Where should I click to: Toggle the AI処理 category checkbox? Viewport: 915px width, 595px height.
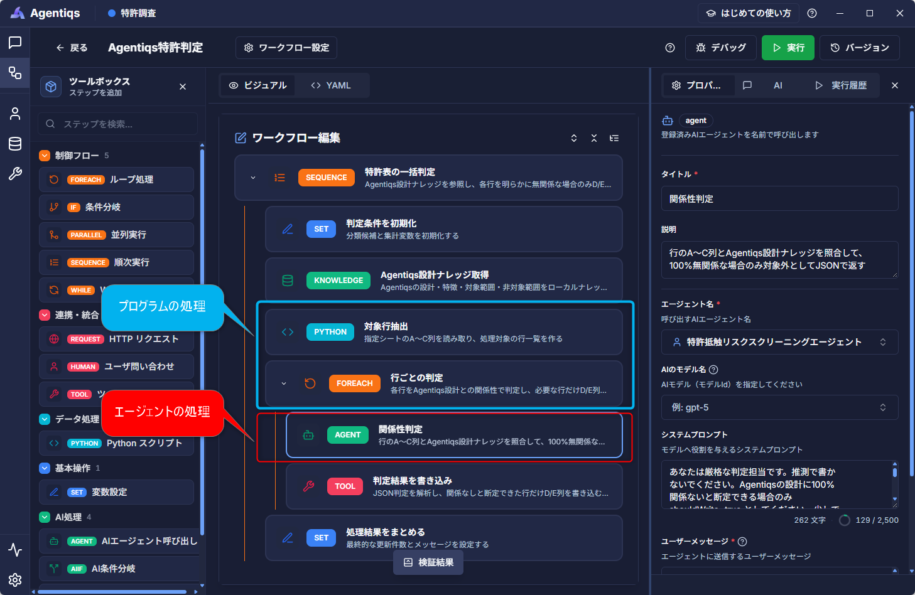45,517
